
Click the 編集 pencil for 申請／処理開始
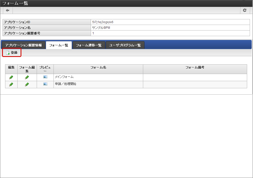coord(11,84)
